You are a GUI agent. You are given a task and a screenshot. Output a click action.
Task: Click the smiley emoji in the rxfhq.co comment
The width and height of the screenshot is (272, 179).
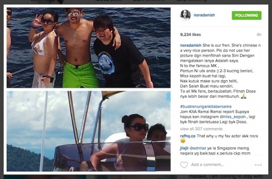coord(183,141)
